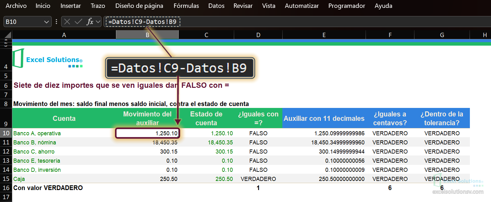Select cell 'Banco C, ahorro'

coord(64,151)
